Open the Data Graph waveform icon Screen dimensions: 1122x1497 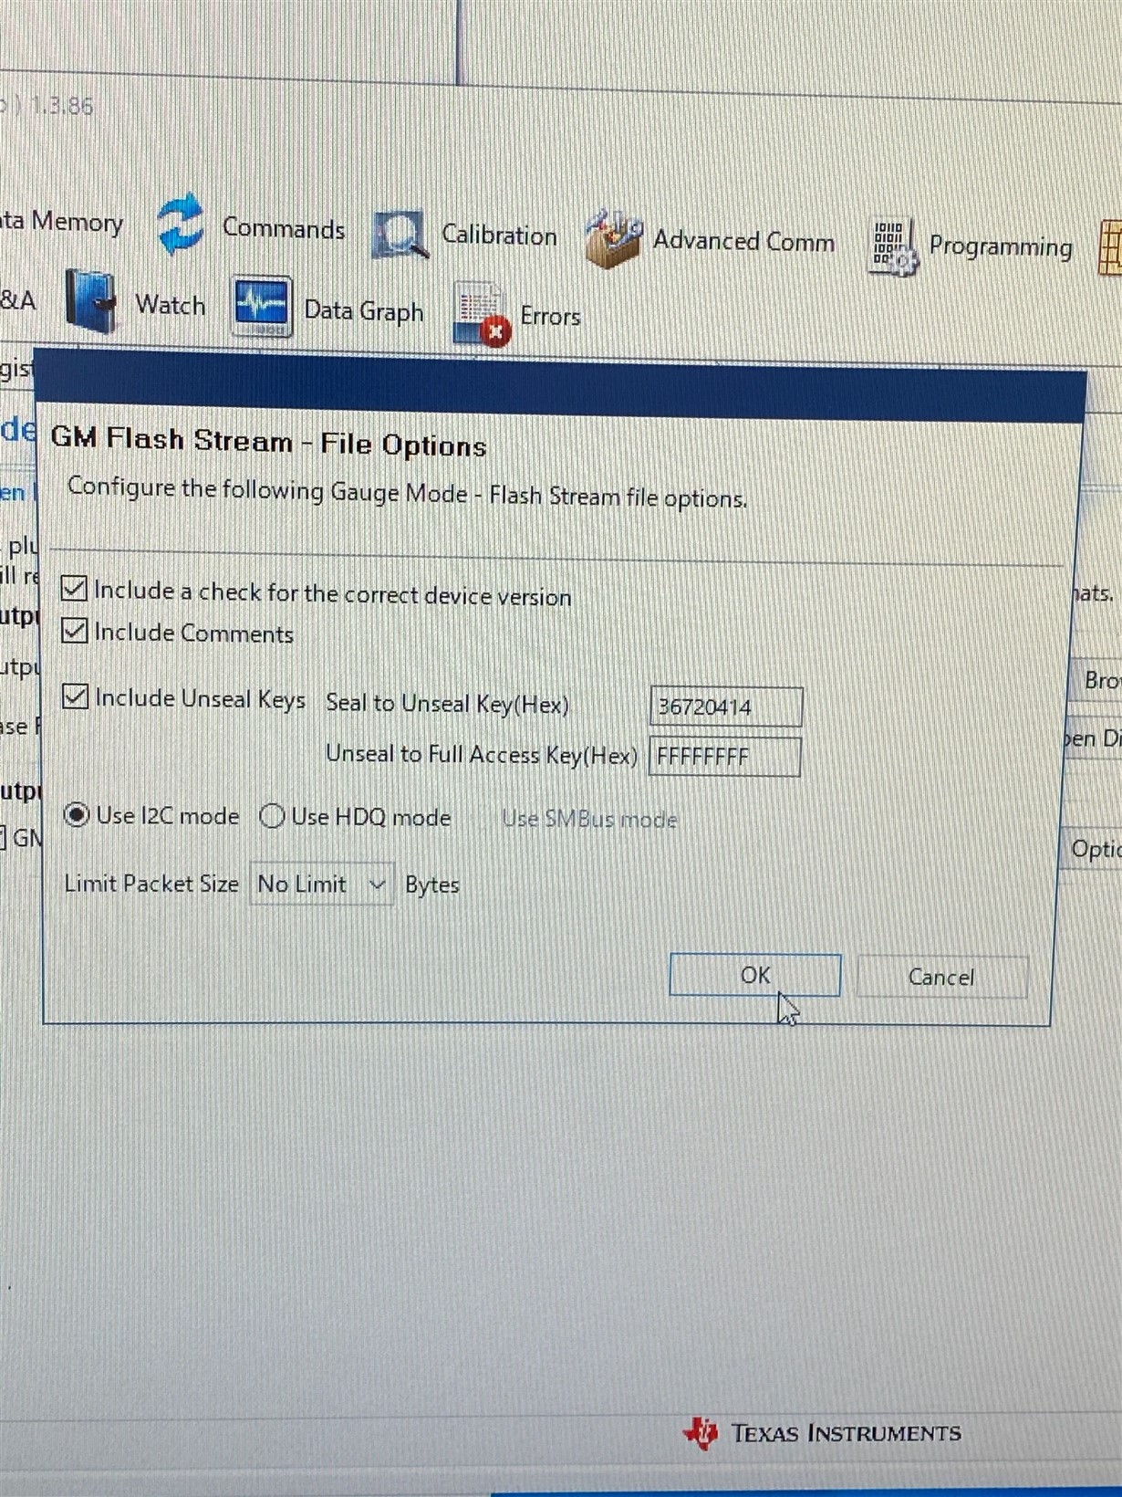click(261, 307)
